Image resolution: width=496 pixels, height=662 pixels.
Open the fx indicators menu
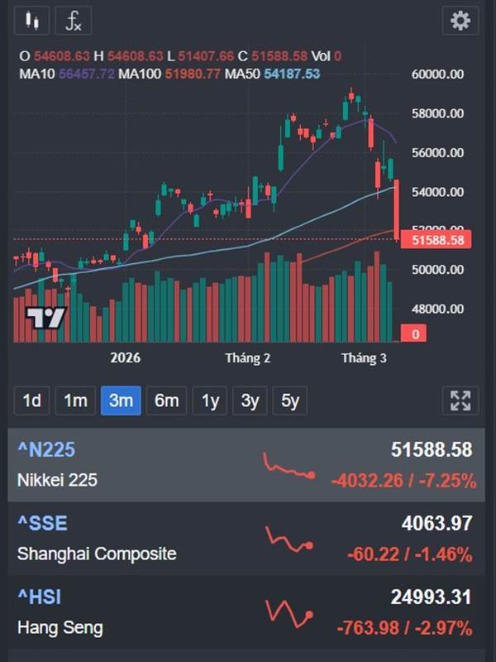(74, 21)
